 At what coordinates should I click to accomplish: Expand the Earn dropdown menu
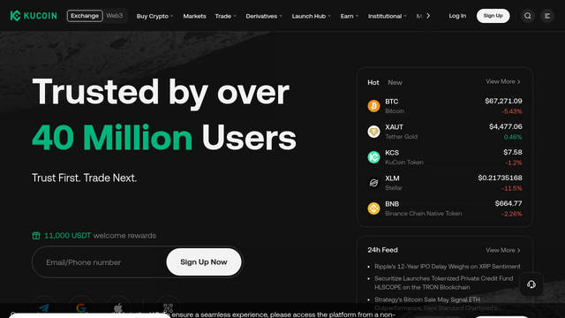tap(350, 16)
